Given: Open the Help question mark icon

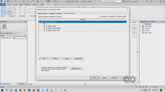Looking at the screenshot, I should click(151, 1).
